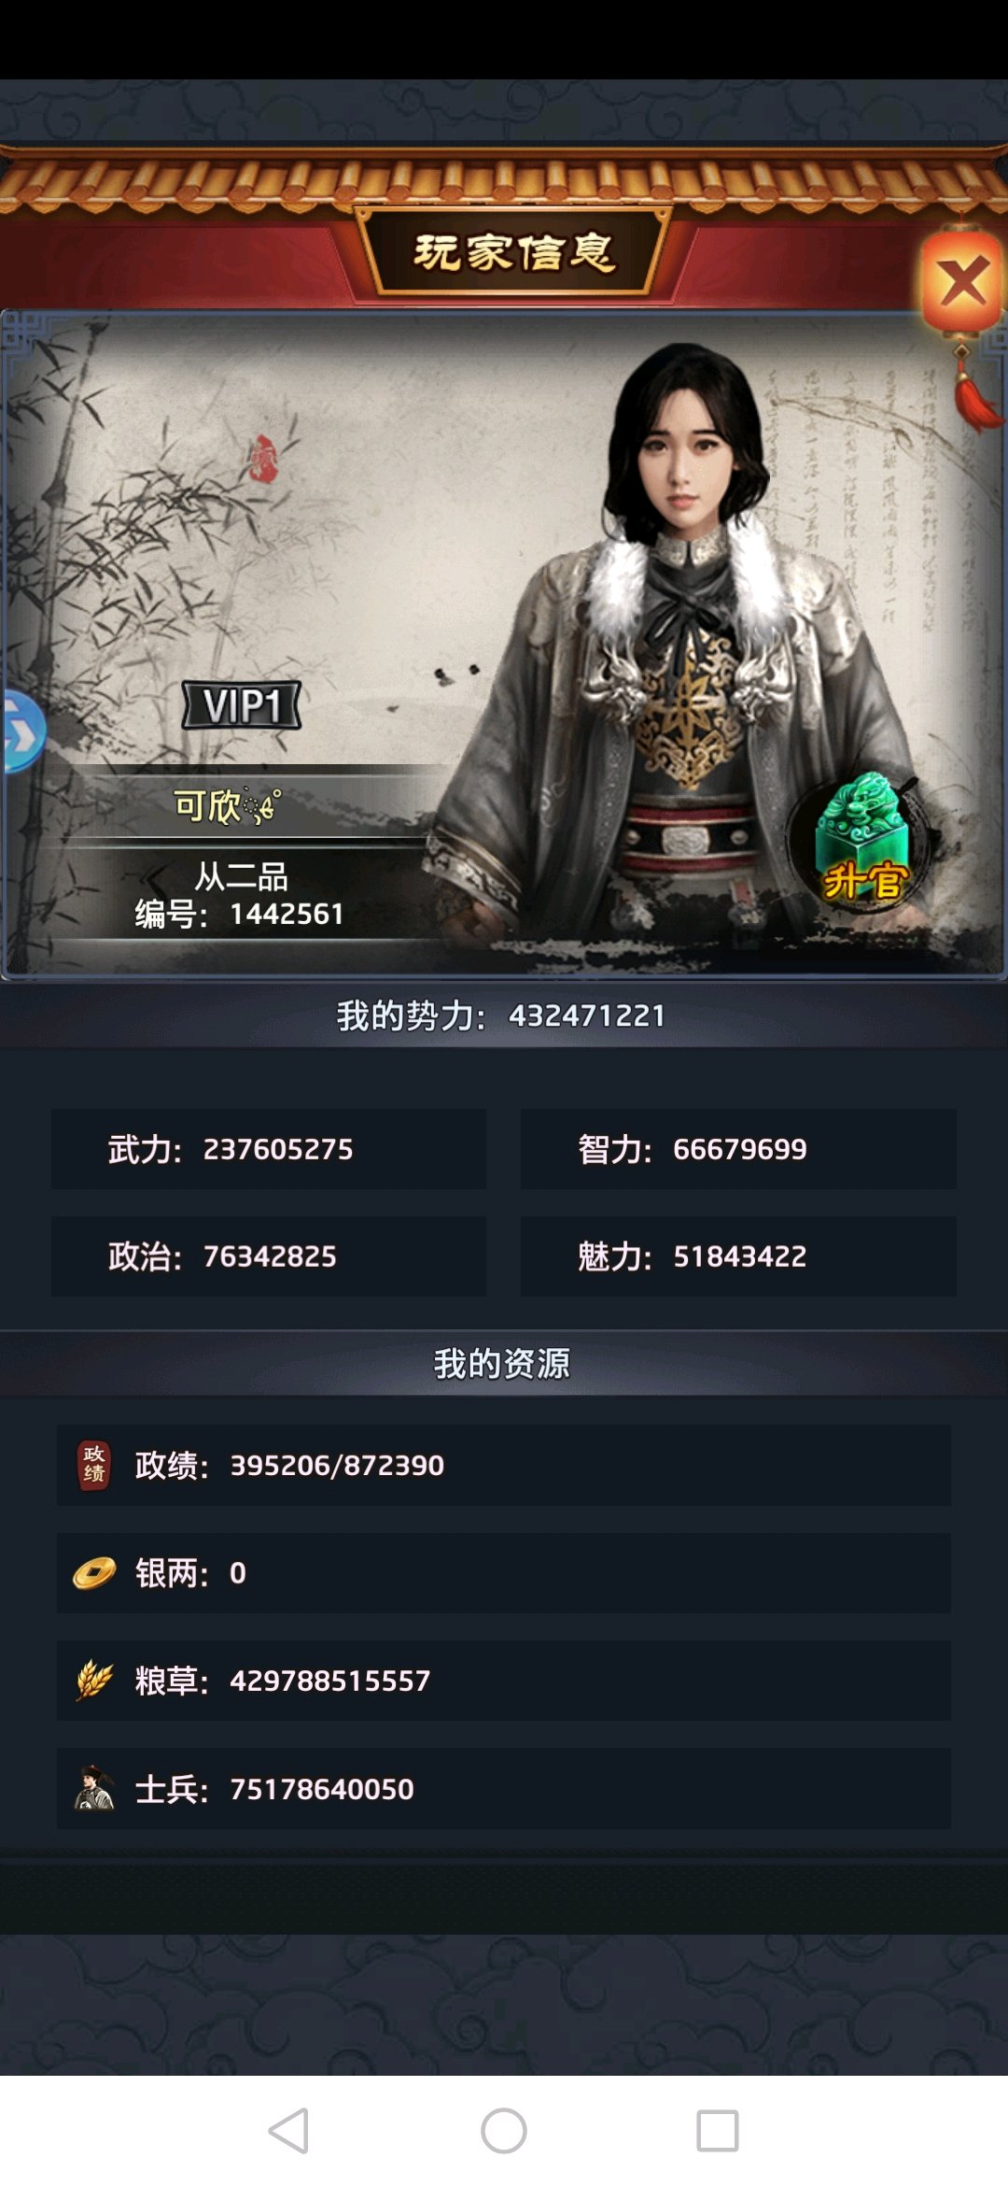
Task: Tap the 我的资源 section header
Action: (504, 1364)
